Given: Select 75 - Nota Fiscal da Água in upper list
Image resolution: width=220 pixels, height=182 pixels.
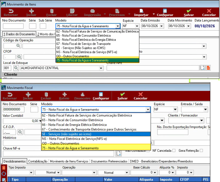Looking at the screenshot, I should [x=98, y=60].
